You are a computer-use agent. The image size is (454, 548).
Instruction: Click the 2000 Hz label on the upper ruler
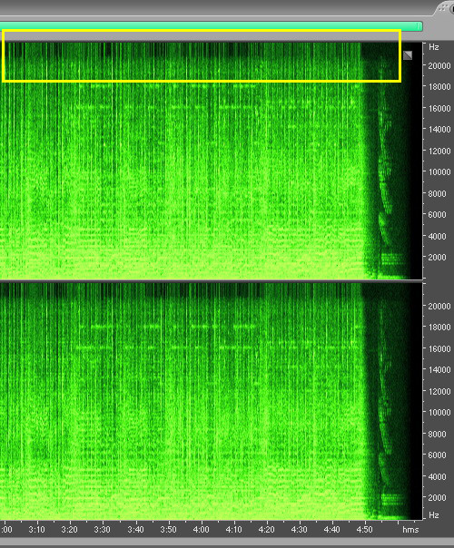(438, 258)
